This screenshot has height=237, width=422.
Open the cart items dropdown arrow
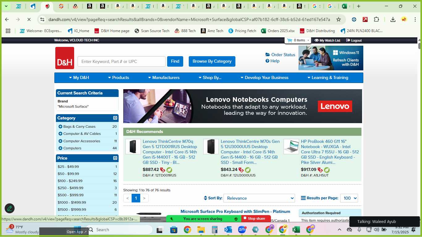pos(308,40)
